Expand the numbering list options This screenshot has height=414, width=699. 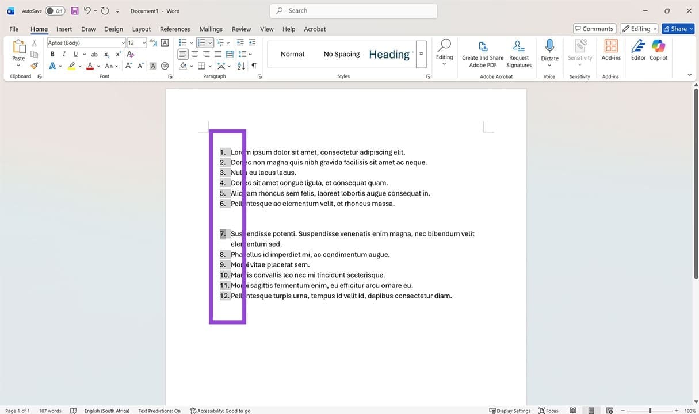coord(209,43)
